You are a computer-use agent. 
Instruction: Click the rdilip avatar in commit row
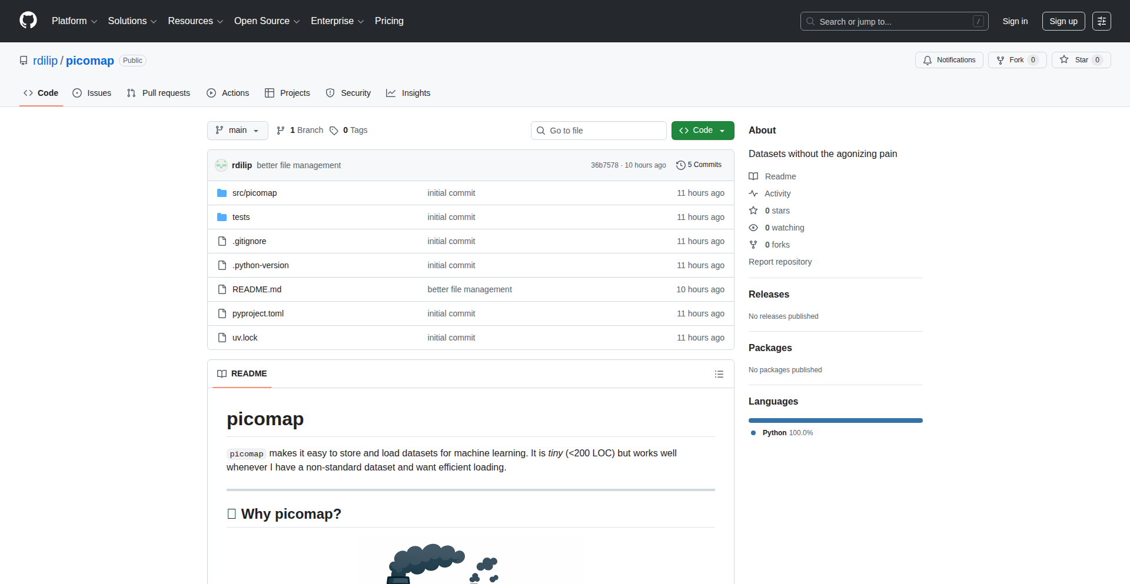click(221, 165)
